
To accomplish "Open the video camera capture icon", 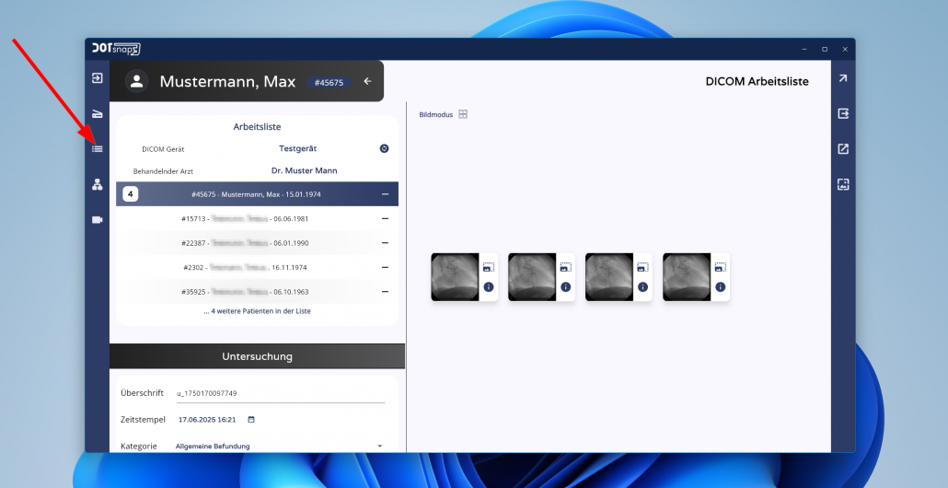I will [98, 220].
